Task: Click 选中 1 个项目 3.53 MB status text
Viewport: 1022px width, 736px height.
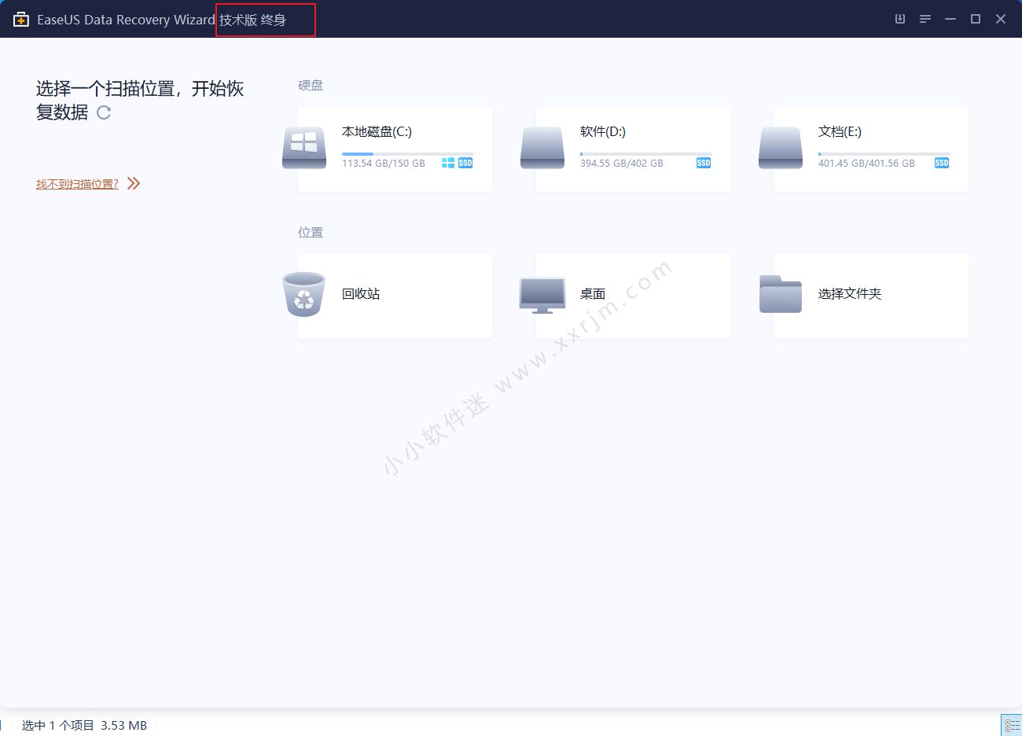Action: point(84,725)
